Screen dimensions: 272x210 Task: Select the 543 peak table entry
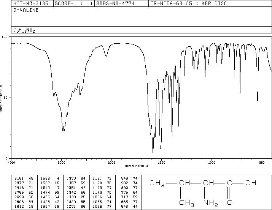pos(129,207)
